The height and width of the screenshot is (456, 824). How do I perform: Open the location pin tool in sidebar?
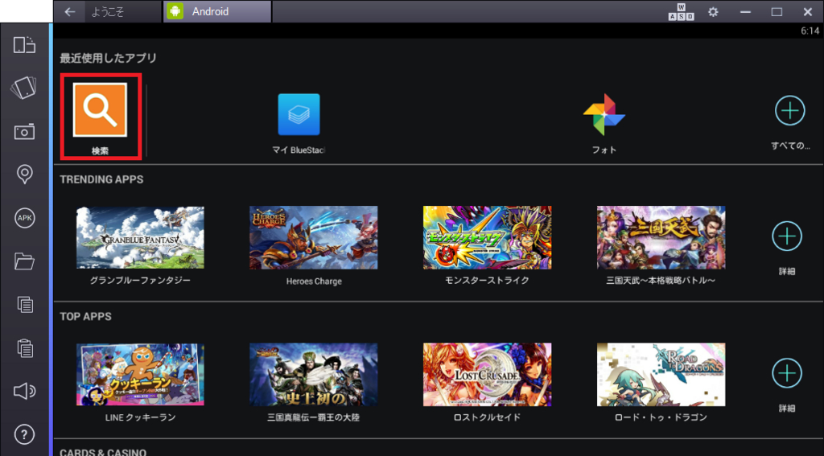click(x=24, y=175)
